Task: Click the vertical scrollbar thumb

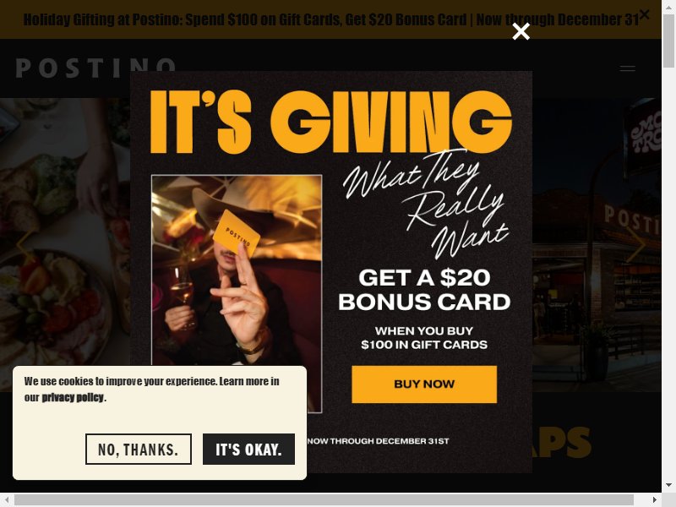Action: click(x=668, y=41)
